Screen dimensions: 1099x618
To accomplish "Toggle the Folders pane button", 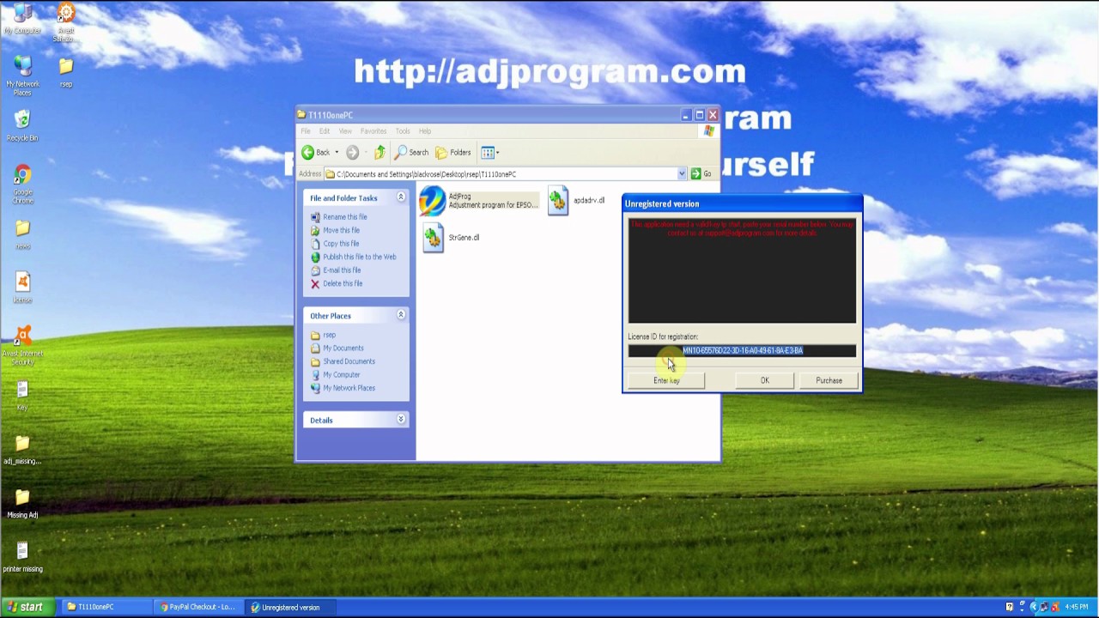I will [x=453, y=153].
